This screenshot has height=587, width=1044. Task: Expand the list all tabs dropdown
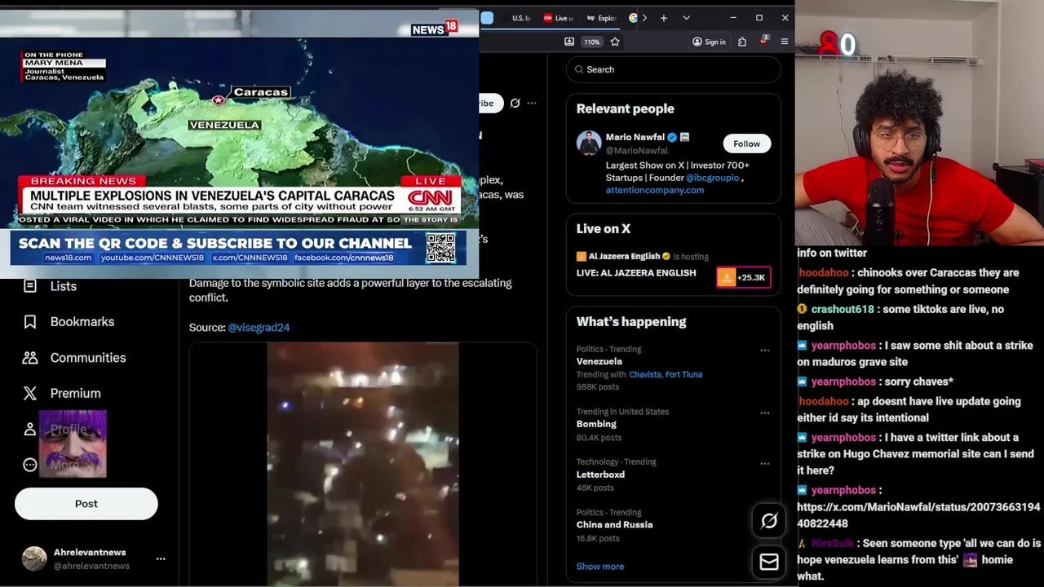(x=686, y=18)
